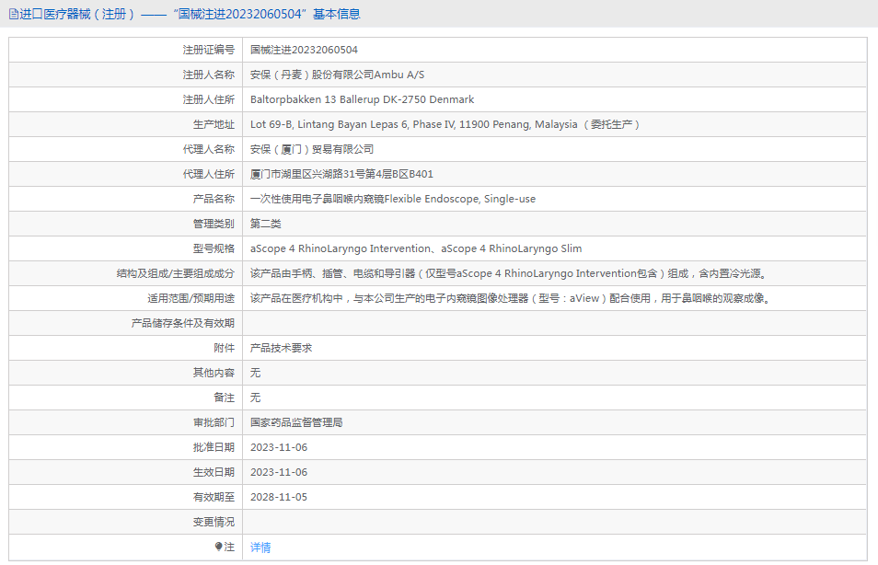Click the 适用范围/预期用途 label

(191, 298)
